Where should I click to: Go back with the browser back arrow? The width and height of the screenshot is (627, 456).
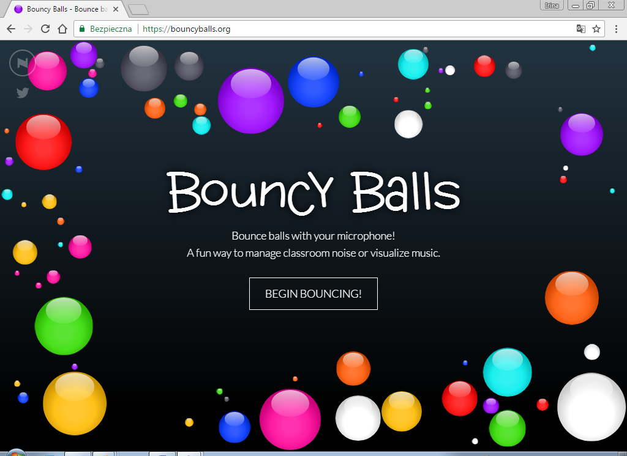11,29
